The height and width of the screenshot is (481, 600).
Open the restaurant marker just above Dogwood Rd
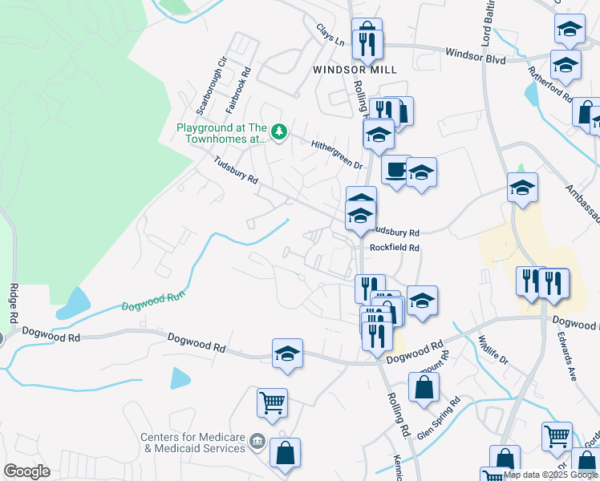click(x=377, y=338)
